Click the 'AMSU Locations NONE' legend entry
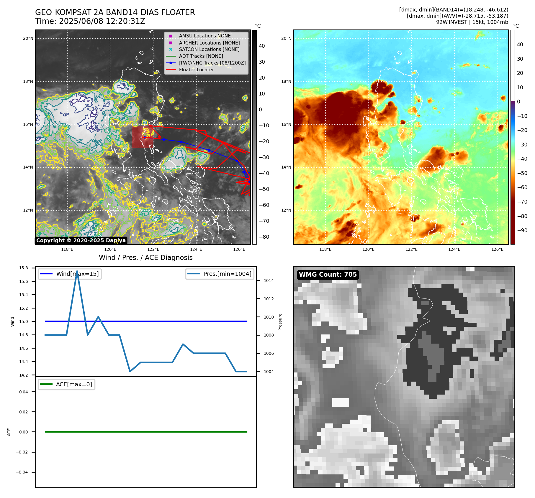This screenshot has height=498, width=535. coord(205,36)
